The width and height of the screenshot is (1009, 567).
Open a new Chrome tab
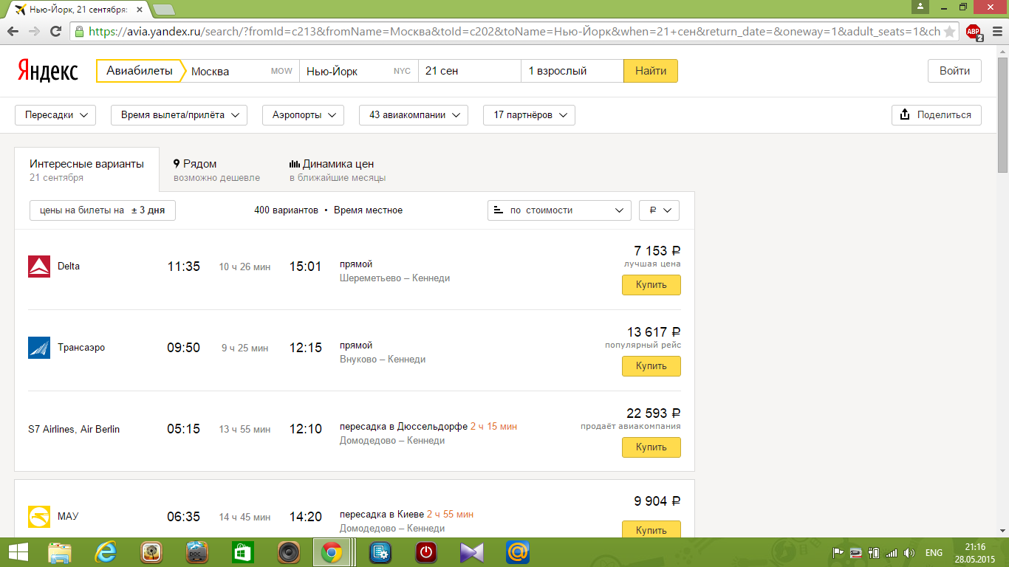(163, 10)
